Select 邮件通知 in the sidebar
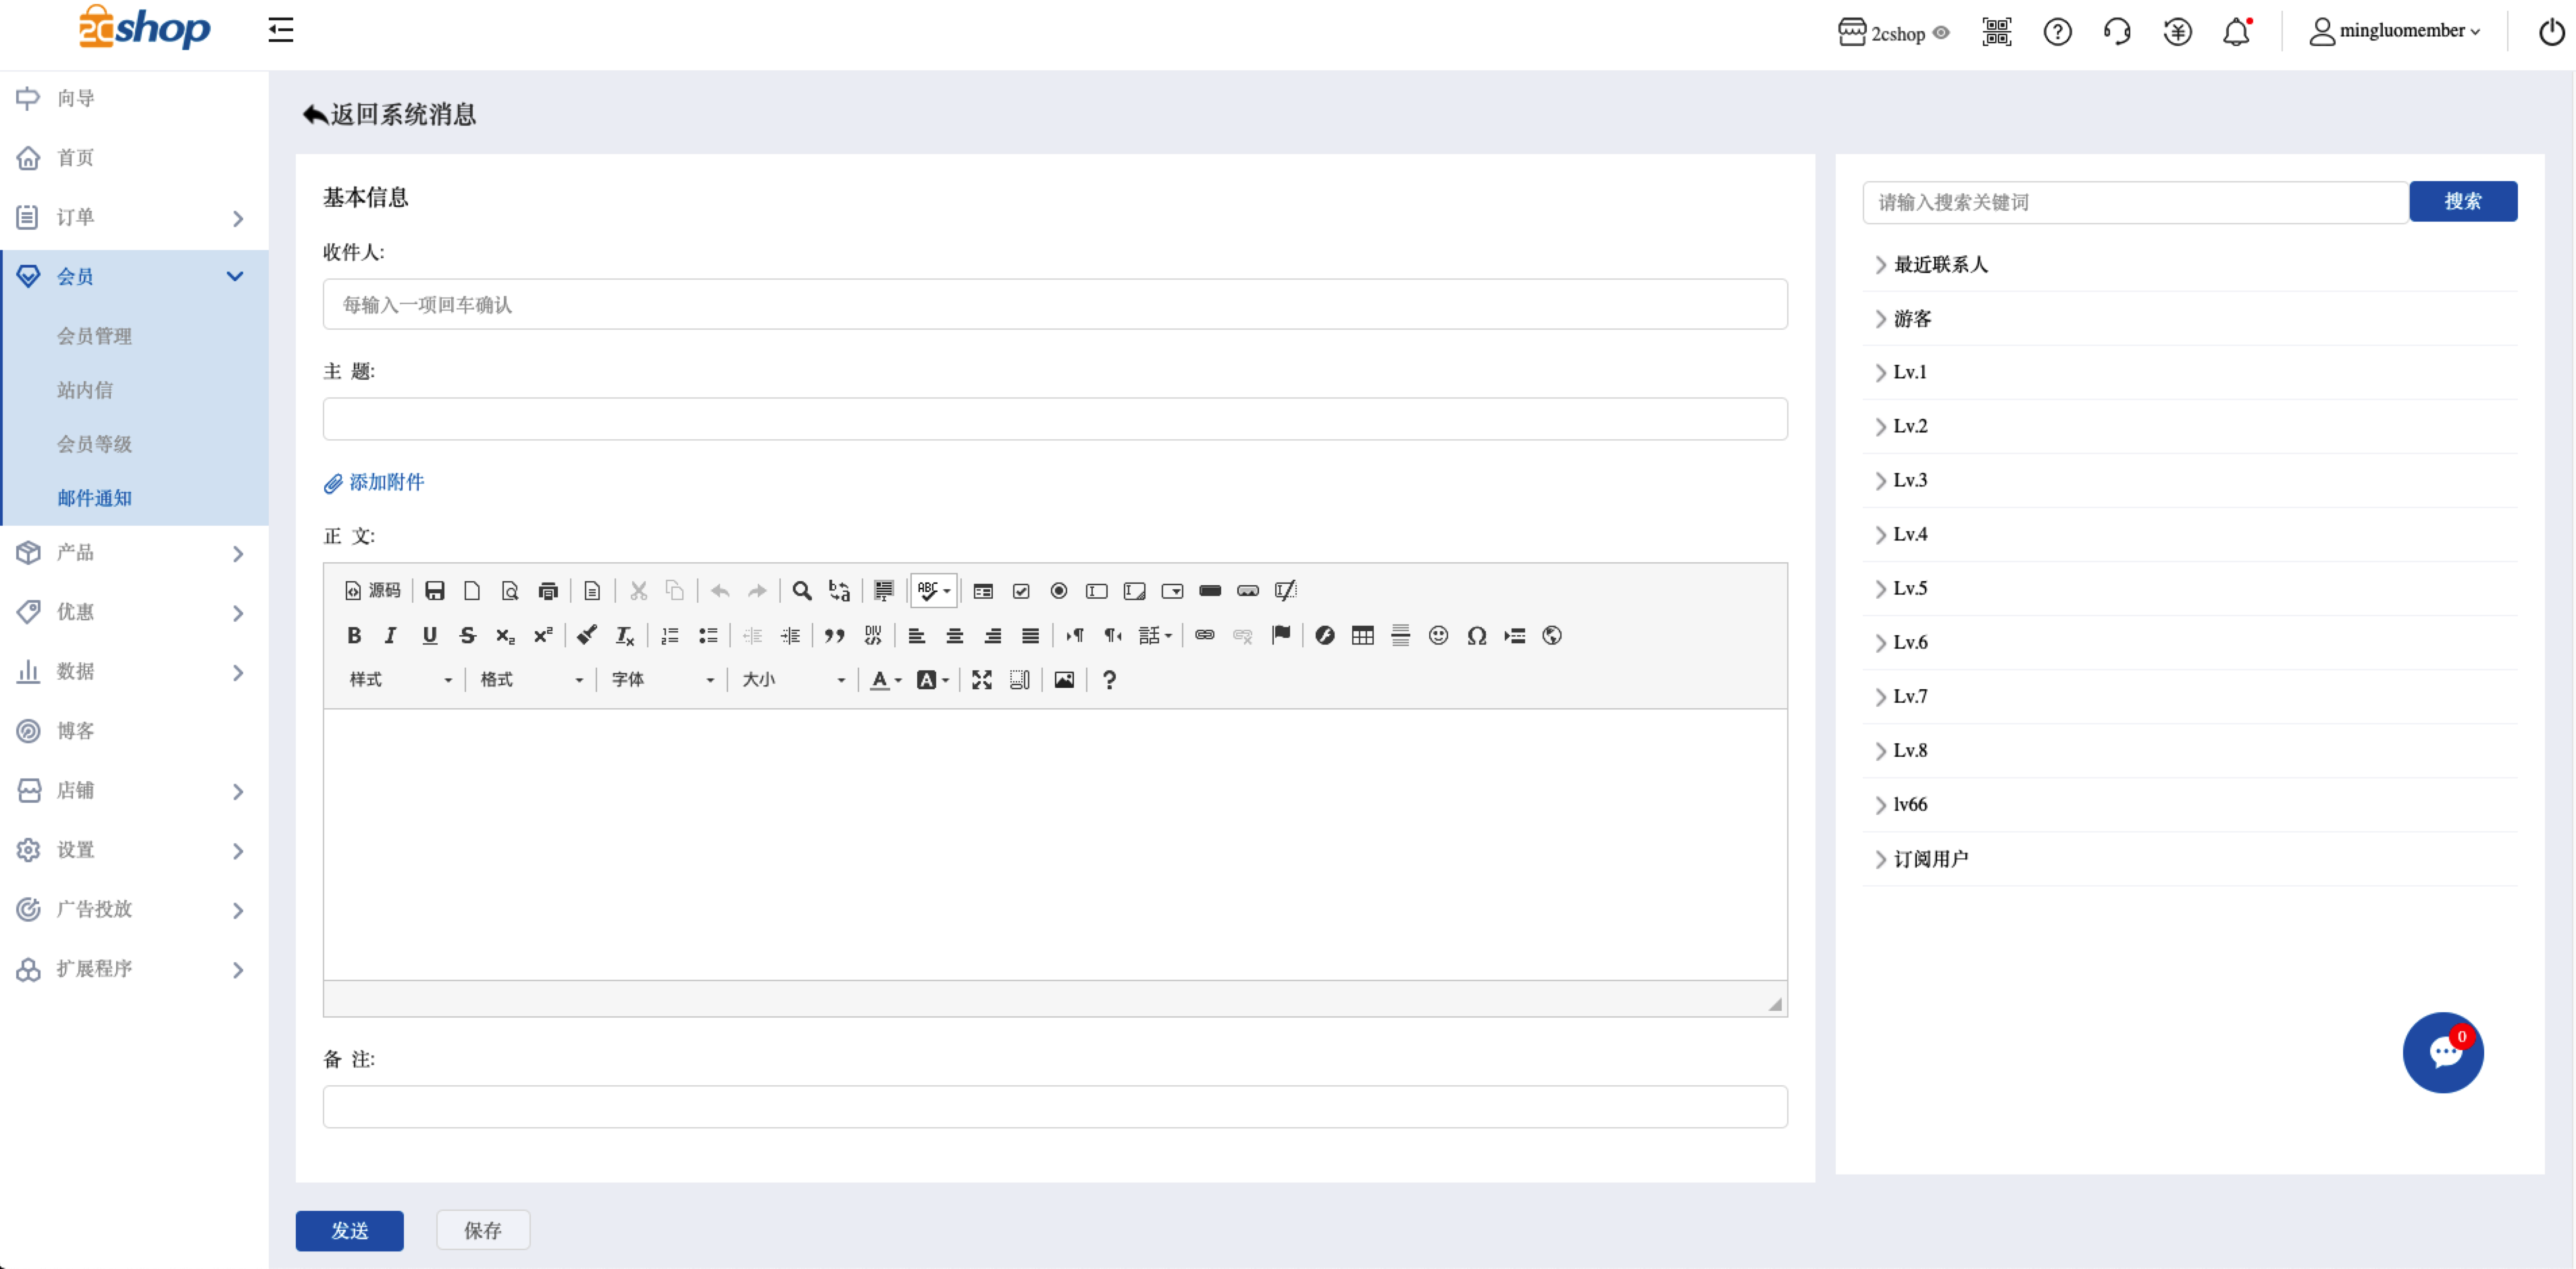2576x1269 pixels. pyautogui.click(x=94, y=499)
